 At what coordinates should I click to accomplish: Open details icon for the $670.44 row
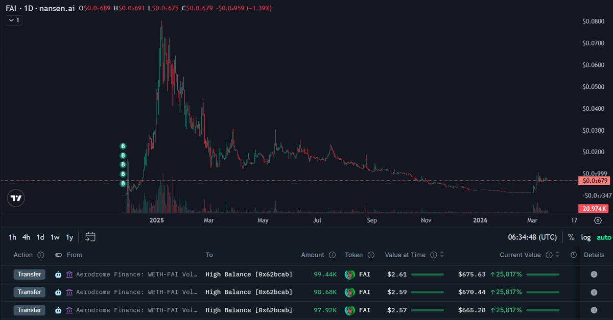[x=594, y=292]
